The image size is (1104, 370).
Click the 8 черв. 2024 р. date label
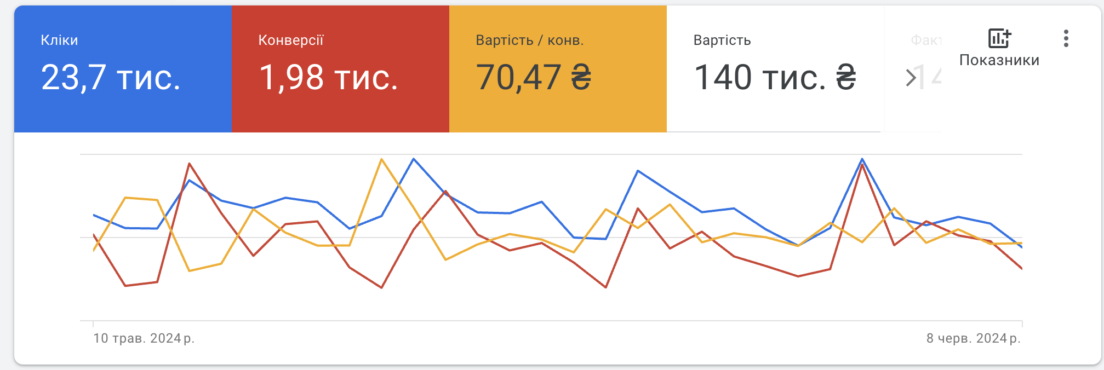point(974,338)
